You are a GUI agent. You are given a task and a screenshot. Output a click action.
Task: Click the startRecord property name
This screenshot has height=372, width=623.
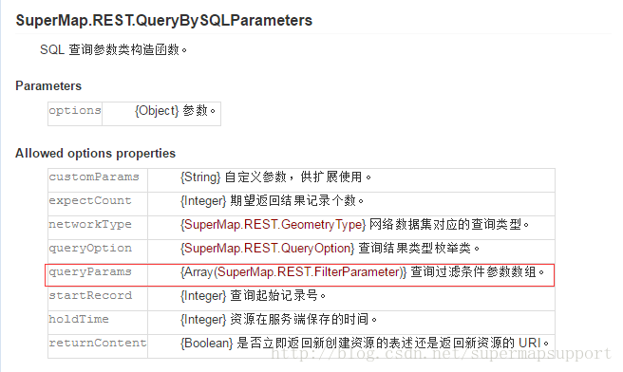pos(90,296)
